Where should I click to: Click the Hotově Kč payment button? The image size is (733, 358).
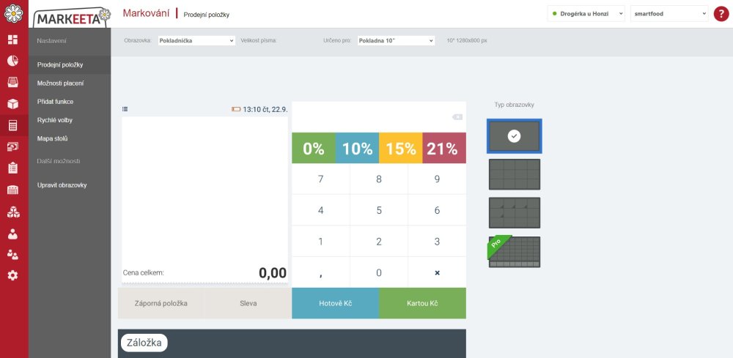pos(335,303)
